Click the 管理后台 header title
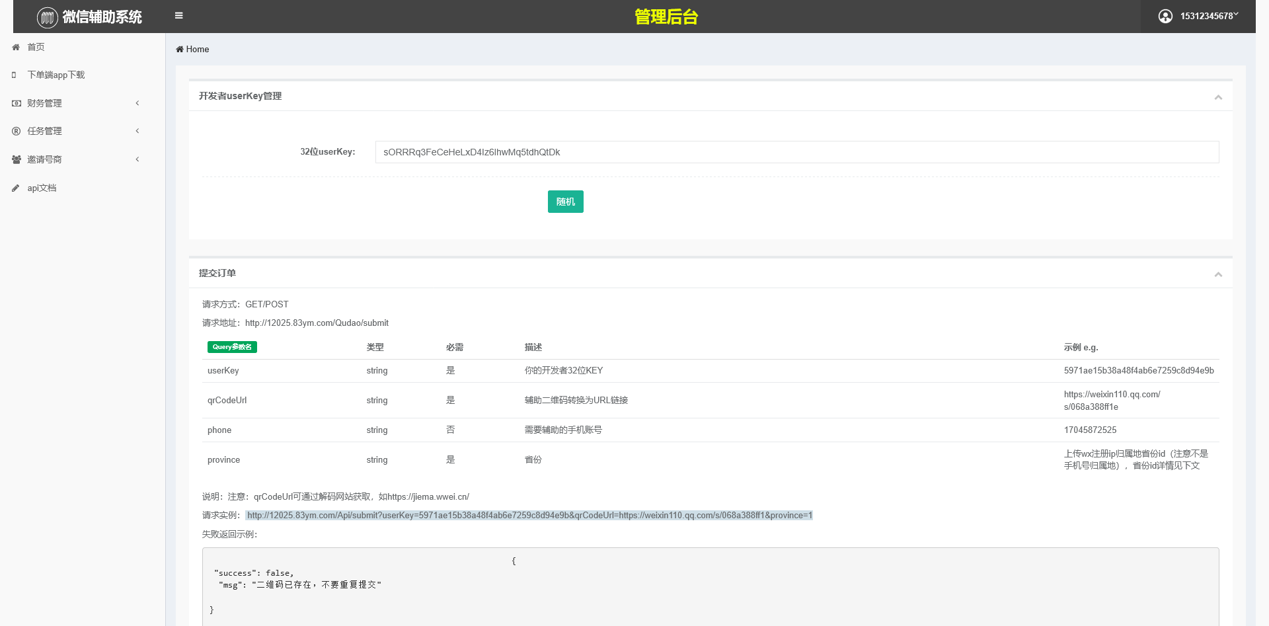 [x=666, y=17]
